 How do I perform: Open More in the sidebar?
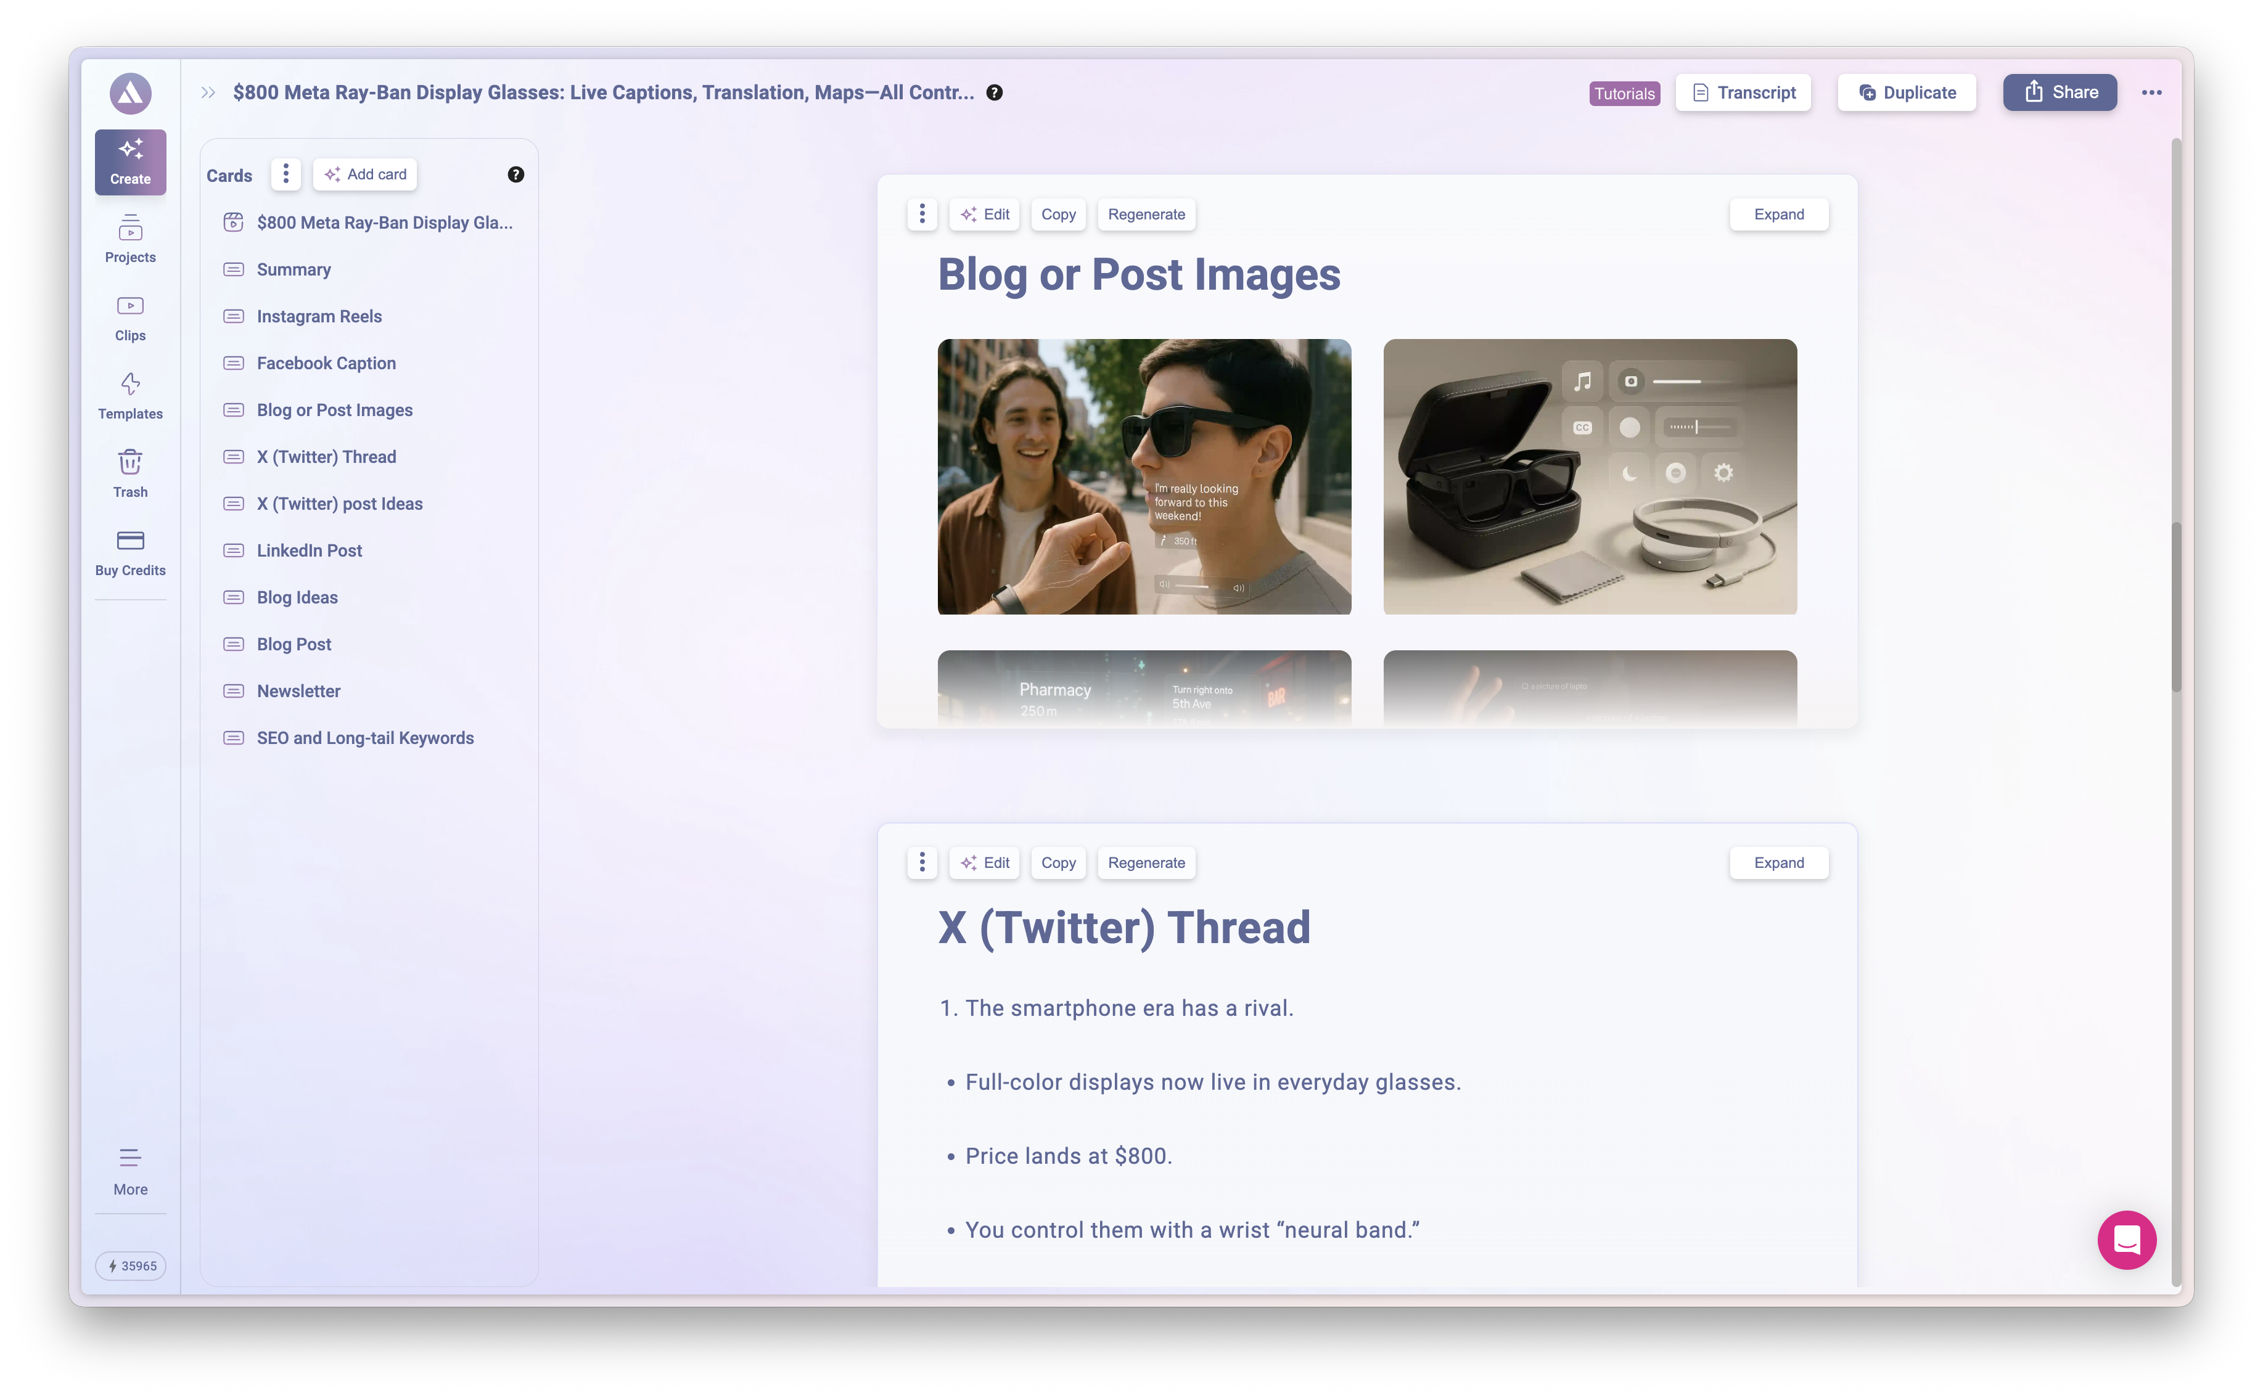(x=129, y=1169)
